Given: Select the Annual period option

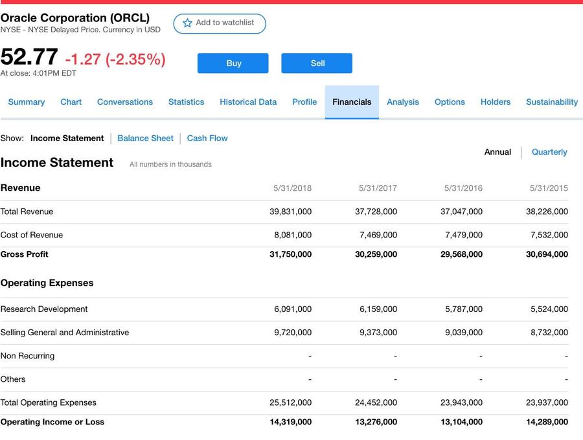Looking at the screenshot, I should pos(497,152).
